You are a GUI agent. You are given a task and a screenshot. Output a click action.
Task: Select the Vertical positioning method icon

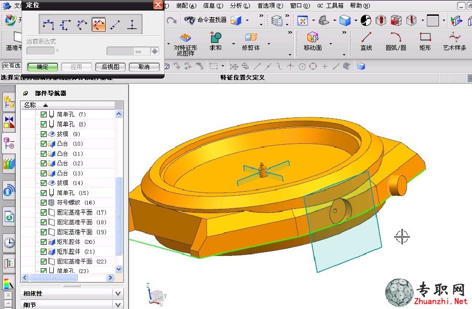pos(65,25)
